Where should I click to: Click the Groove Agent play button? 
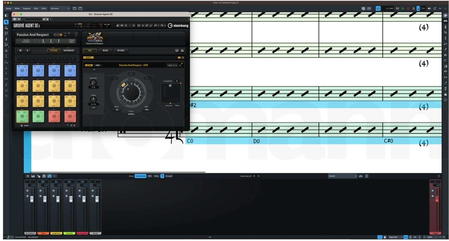(27, 51)
